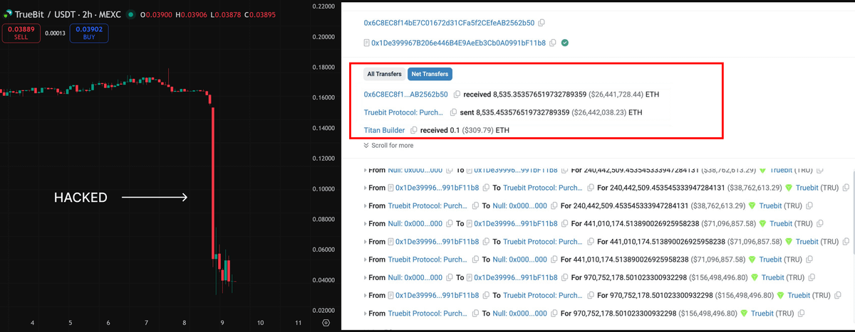
Task: Open chart settings gear below the price scale
Action: coord(326,322)
